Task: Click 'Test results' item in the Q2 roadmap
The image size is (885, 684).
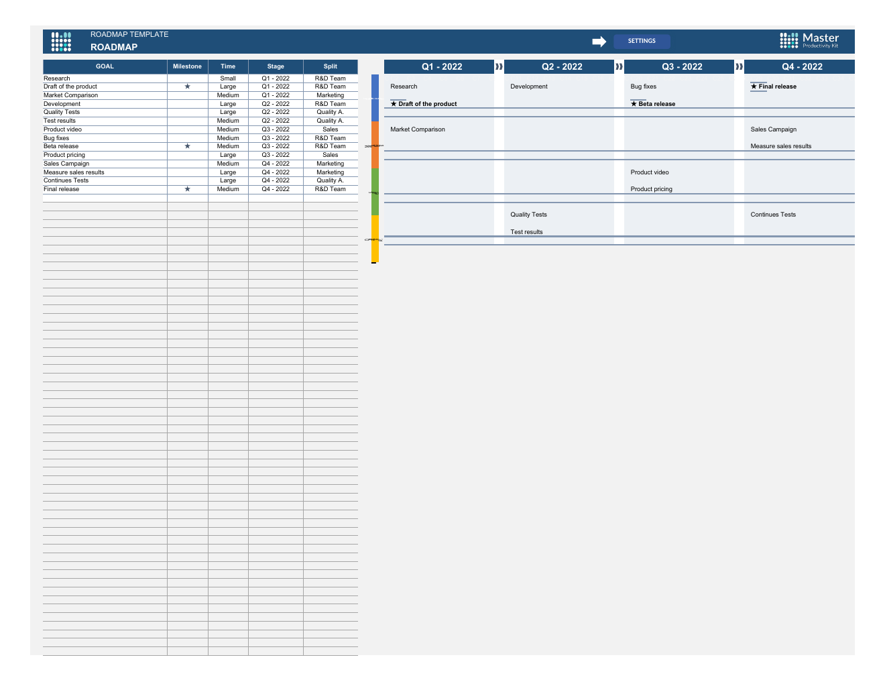Action: (x=526, y=232)
